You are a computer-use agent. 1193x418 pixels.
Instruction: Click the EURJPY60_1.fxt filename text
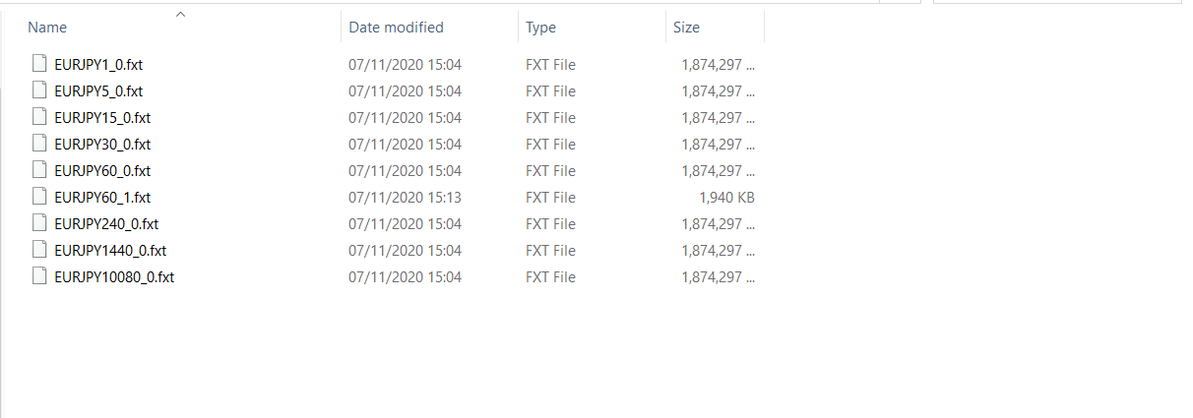(102, 197)
